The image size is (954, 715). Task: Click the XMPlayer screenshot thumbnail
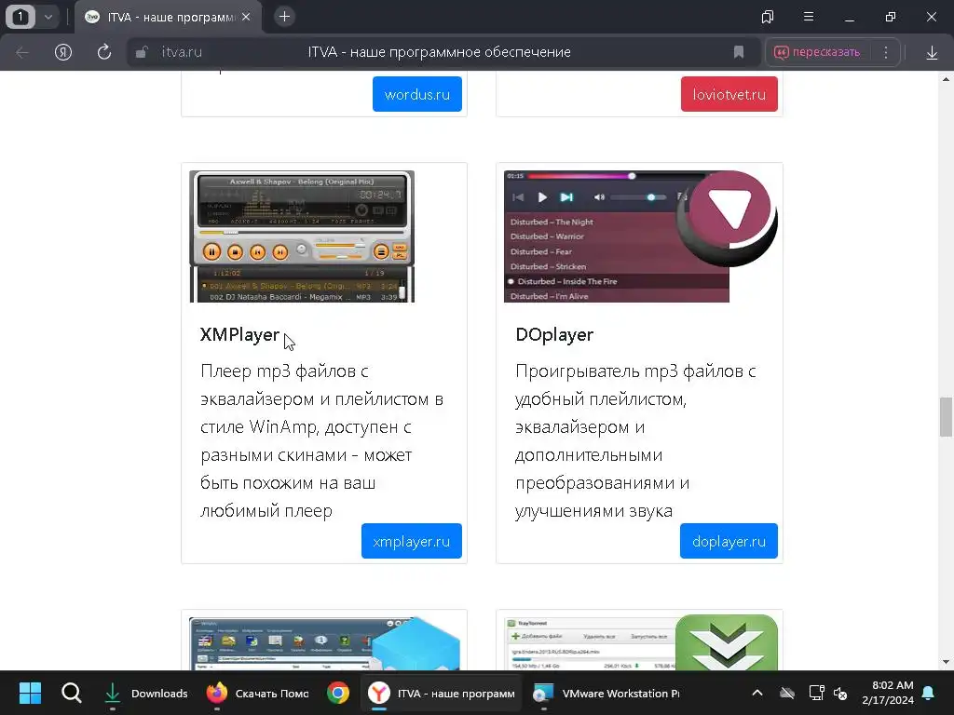(302, 236)
